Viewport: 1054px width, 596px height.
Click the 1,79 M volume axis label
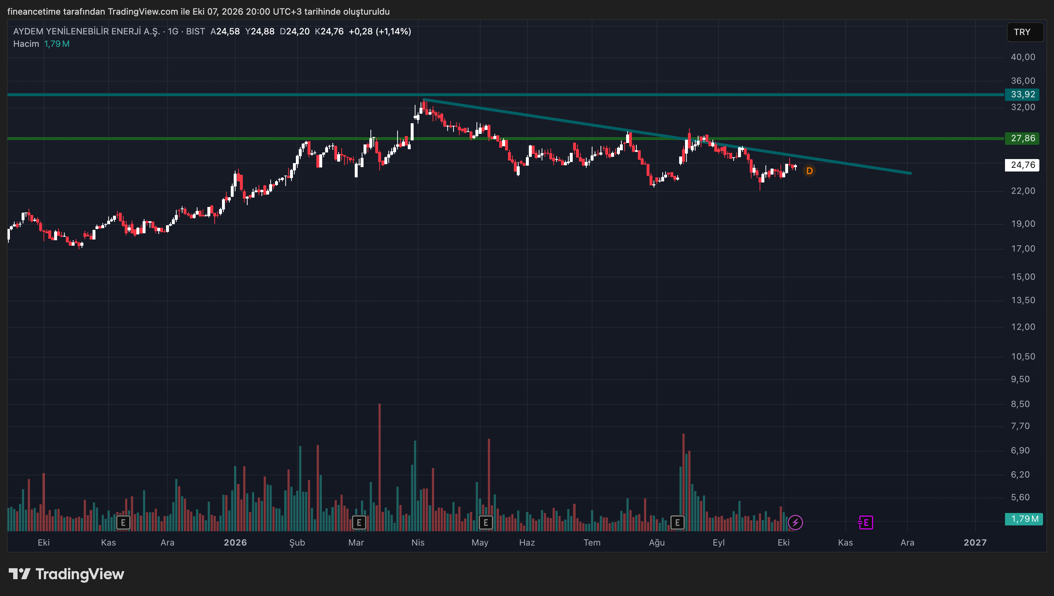(x=1024, y=519)
